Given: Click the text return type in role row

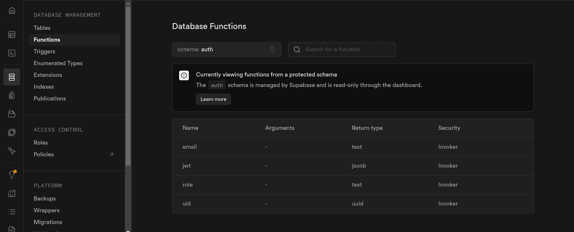Looking at the screenshot, I should click(x=357, y=185).
